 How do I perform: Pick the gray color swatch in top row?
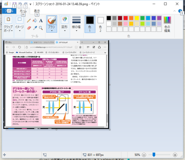[114, 18]
